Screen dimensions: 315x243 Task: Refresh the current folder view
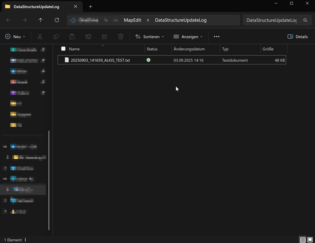click(57, 20)
